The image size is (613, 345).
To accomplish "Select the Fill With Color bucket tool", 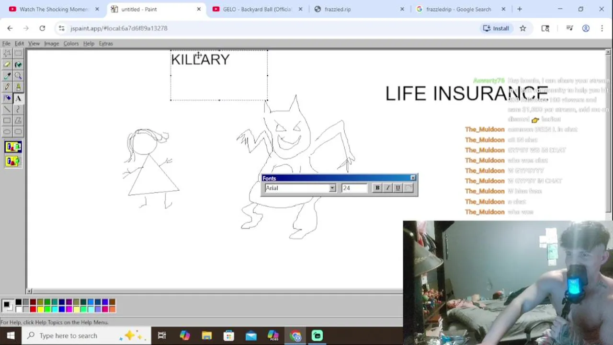I will point(18,64).
